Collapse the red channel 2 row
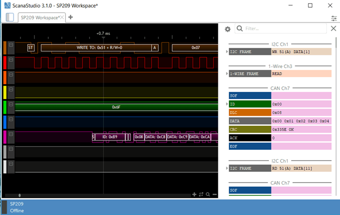 (x=11, y=60)
